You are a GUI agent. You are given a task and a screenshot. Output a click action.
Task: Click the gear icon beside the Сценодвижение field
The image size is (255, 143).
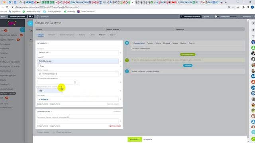click(120, 61)
